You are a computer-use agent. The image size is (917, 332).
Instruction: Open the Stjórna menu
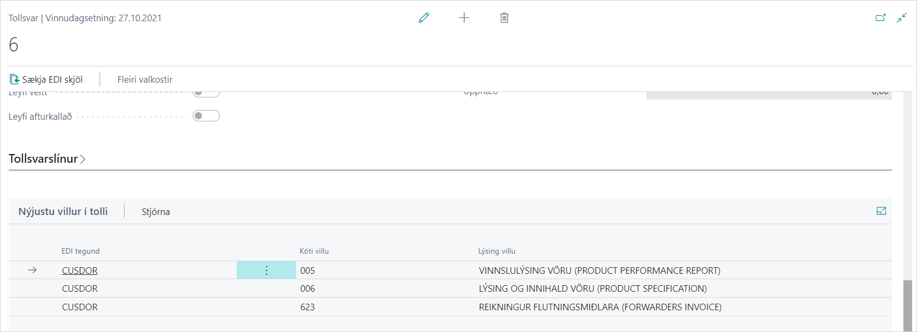pos(156,212)
